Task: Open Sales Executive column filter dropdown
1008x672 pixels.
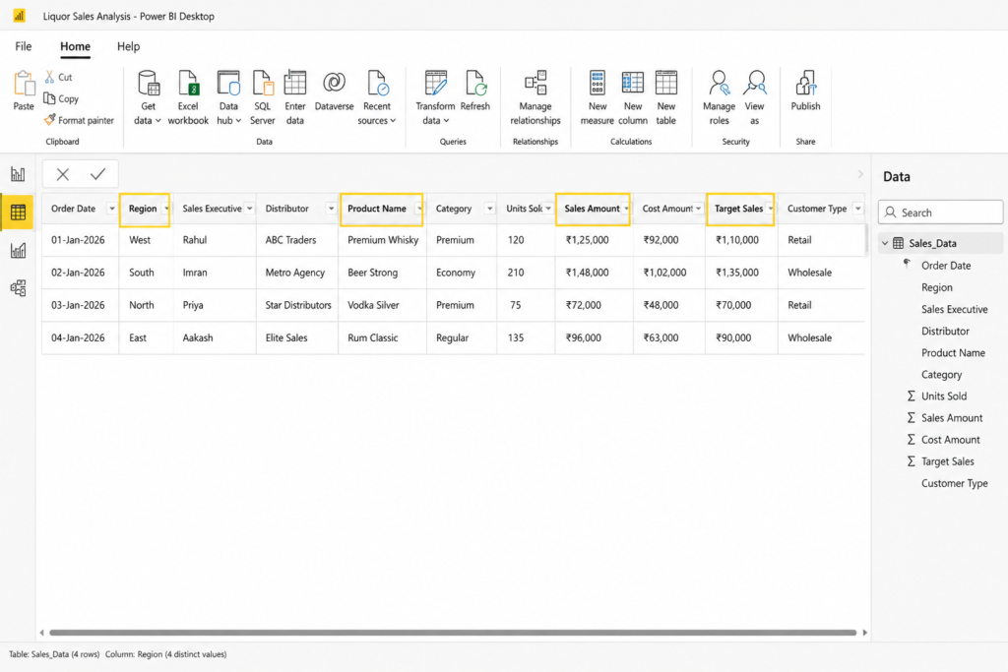Action: tap(249, 209)
